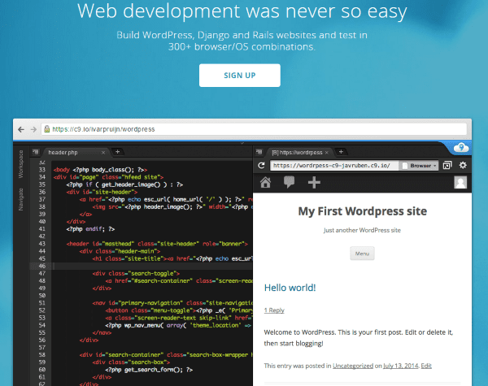Open preview settings gear
488x386 pixels.
pyautogui.click(x=463, y=165)
